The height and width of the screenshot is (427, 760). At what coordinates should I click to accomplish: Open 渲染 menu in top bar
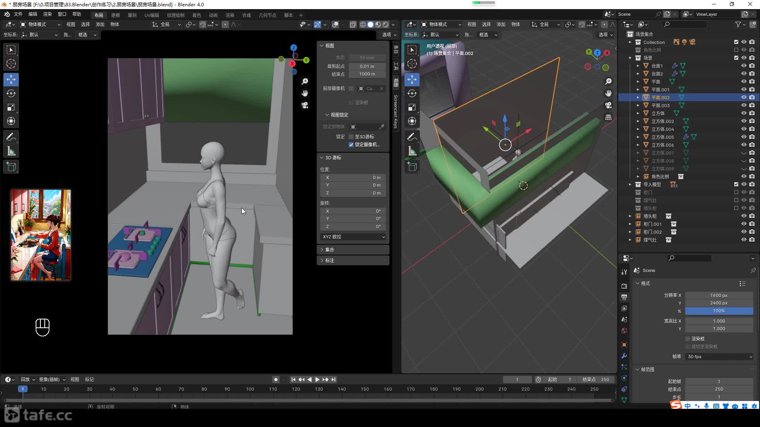click(x=47, y=14)
